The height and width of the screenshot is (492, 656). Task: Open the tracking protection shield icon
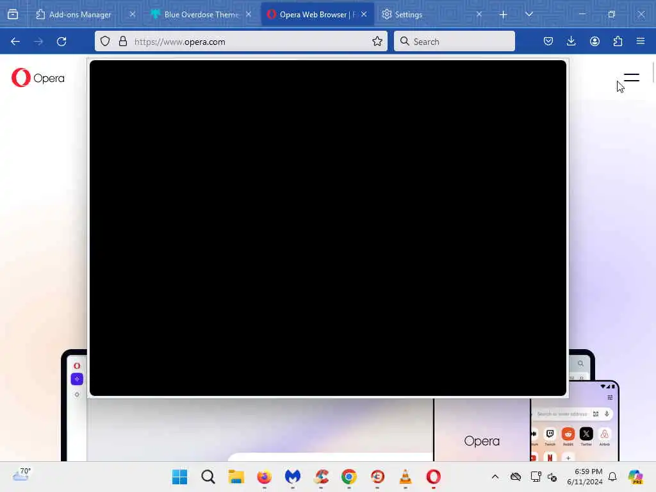105,41
